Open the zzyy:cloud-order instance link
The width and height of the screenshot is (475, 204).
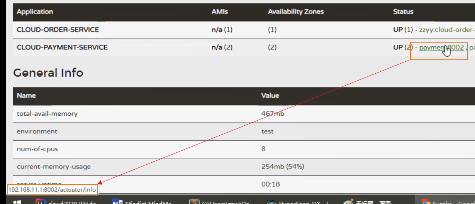pyautogui.click(x=446, y=30)
